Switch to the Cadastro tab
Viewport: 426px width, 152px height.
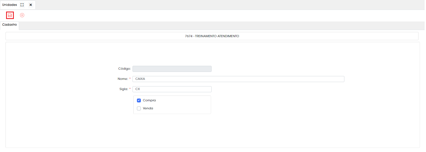click(x=9, y=25)
